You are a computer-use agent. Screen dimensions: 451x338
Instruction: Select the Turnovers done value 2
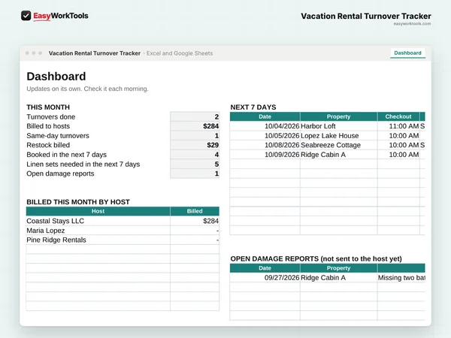click(x=195, y=116)
